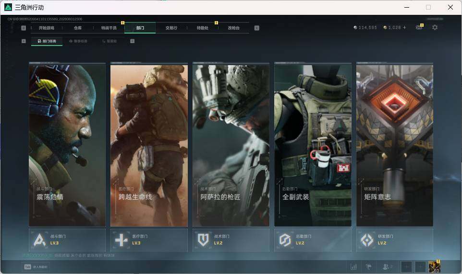Click the chat message line above the bottom bar
The width and height of the screenshot is (462, 274).
[69, 255]
